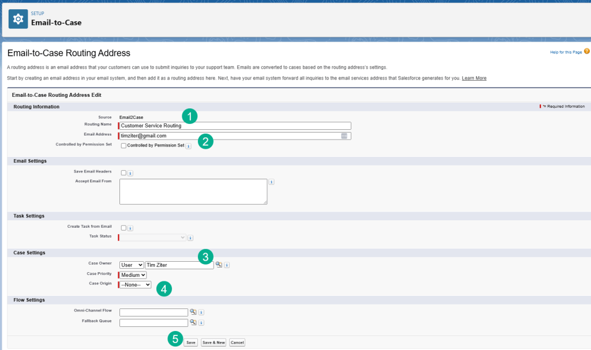Open the Case Owner lookup icon
This screenshot has width=591, height=350.
coord(219,265)
